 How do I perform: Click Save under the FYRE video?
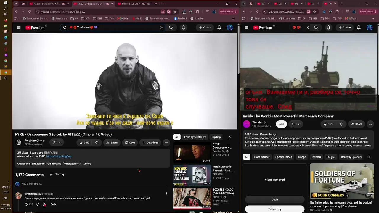pos(130,143)
